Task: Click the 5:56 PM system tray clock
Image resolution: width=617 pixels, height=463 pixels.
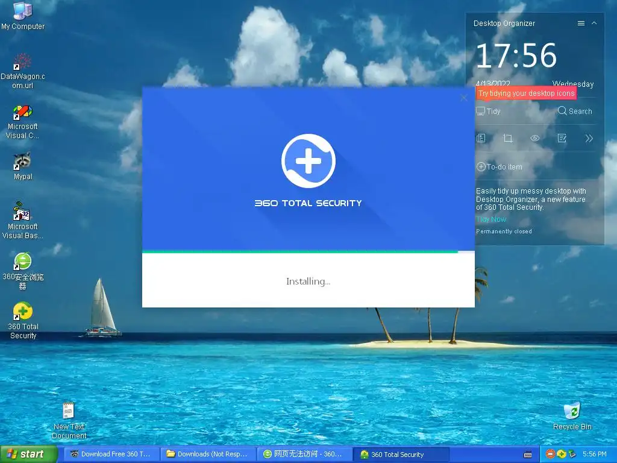Action: (594, 455)
